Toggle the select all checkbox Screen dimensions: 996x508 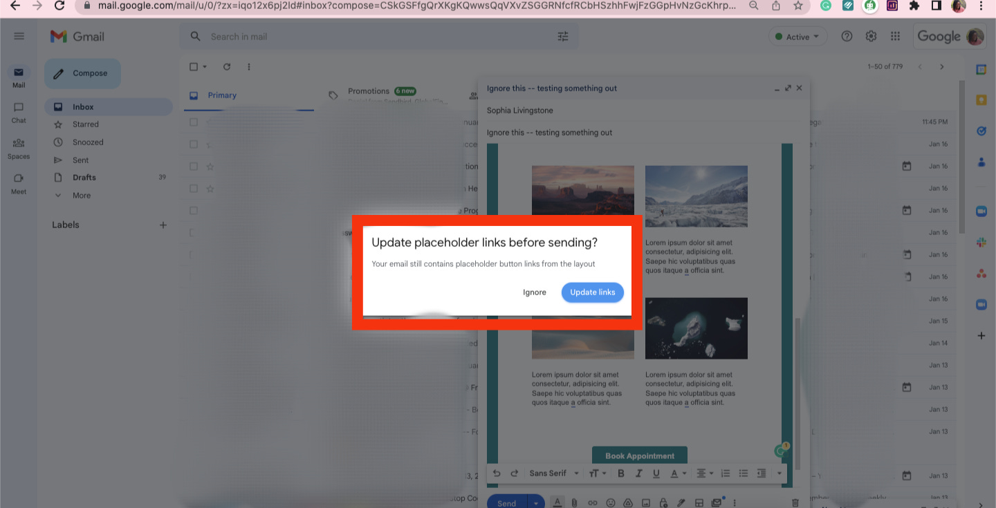[x=194, y=67]
